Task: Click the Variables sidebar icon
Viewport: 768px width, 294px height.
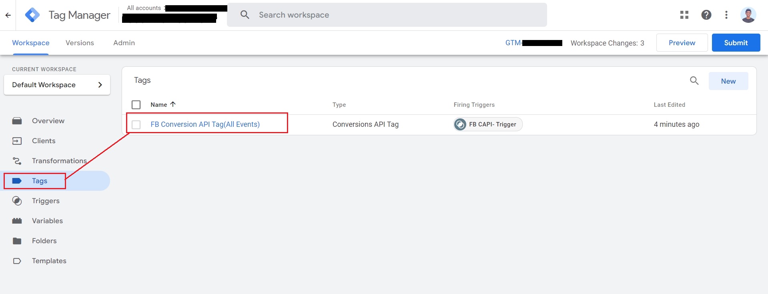Action: 17,221
